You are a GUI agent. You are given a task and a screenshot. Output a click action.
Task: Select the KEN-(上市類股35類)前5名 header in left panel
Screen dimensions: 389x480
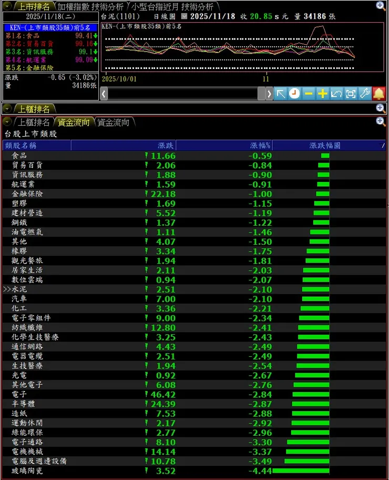[50, 27]
